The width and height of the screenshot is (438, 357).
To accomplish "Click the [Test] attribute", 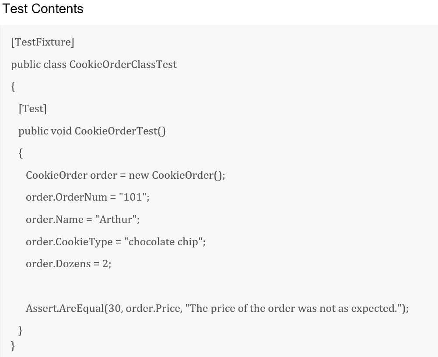I will pyautogui.click(x=33, y=109).
